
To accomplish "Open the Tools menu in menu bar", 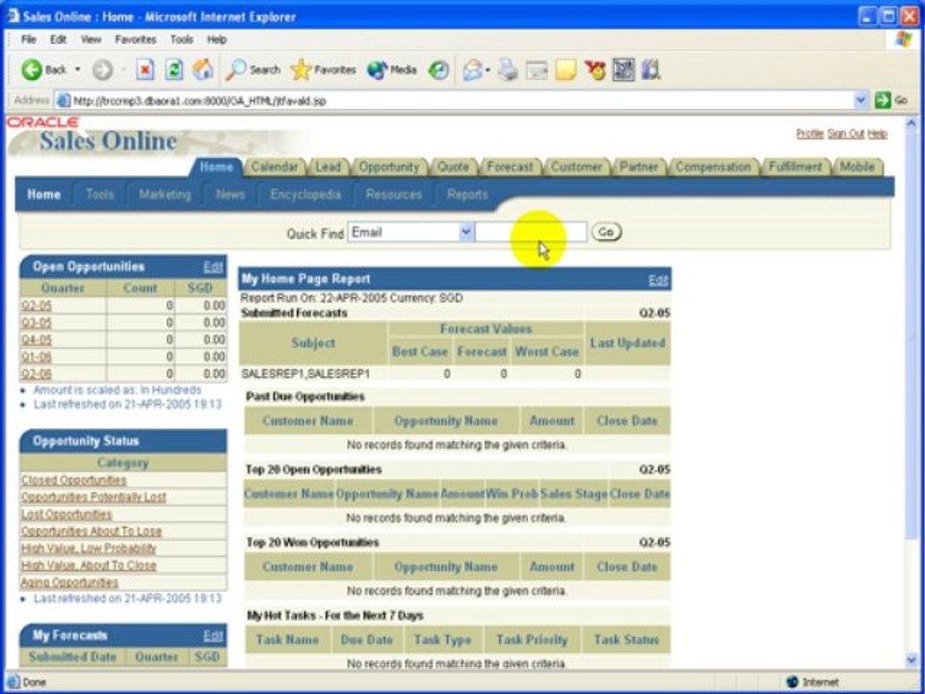I will [182, 40].
